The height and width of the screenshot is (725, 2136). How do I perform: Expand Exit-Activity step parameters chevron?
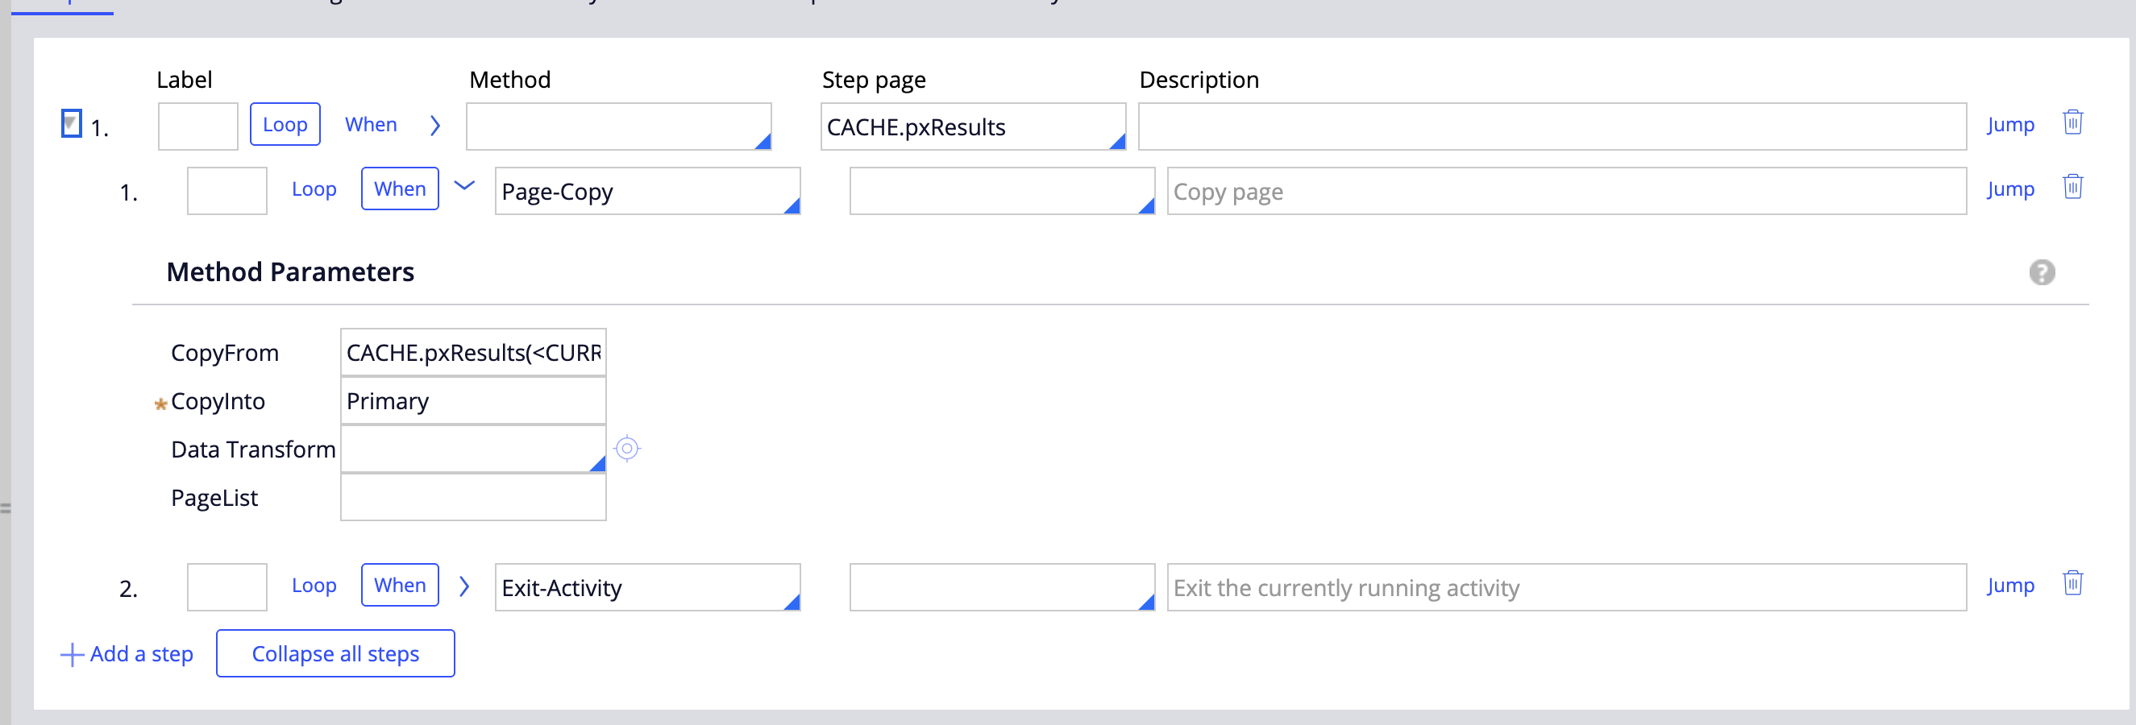click(x=464, y=586)
